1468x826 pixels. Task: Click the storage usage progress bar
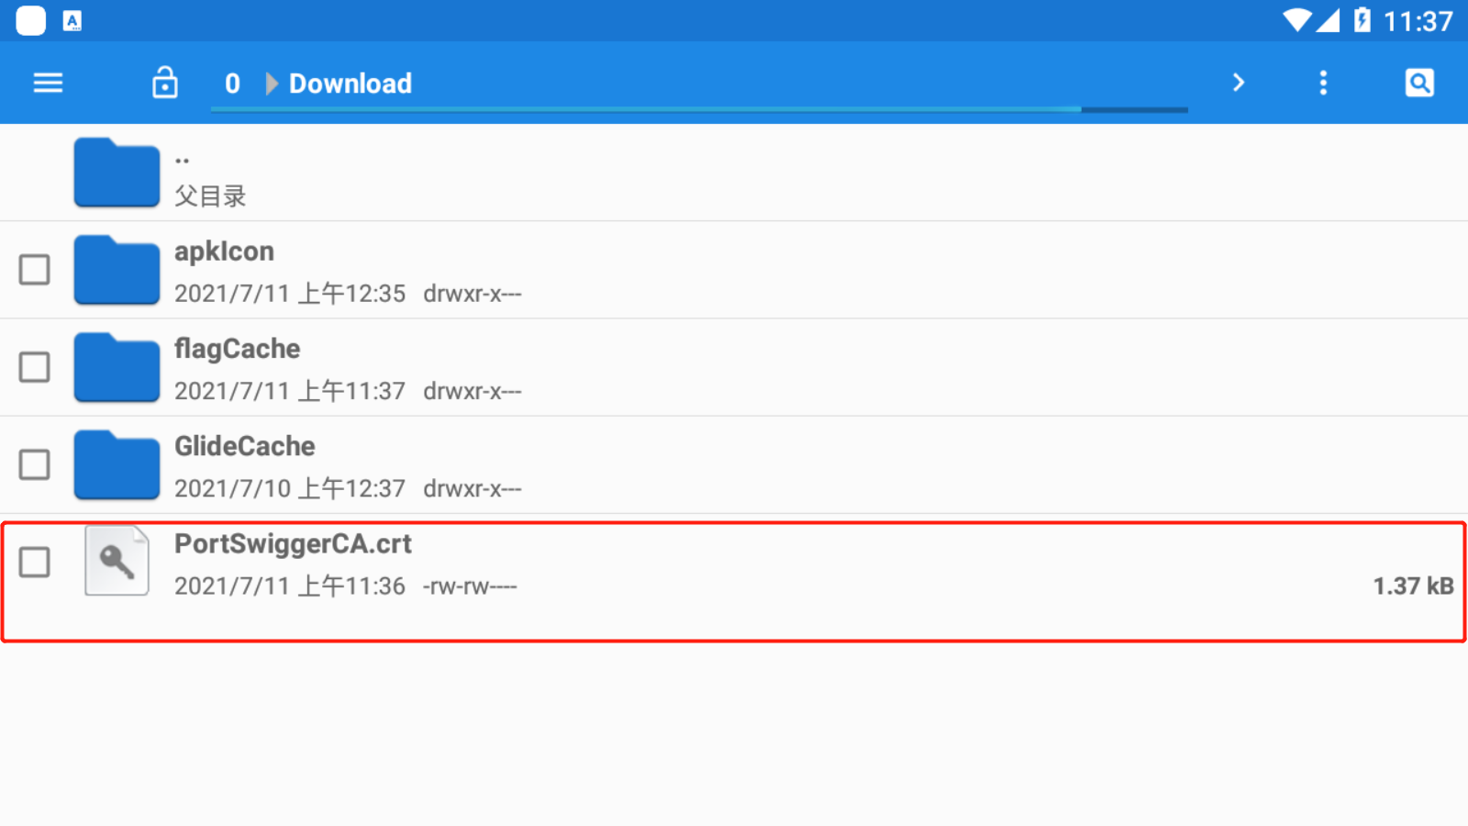click(x=699, y=109)
